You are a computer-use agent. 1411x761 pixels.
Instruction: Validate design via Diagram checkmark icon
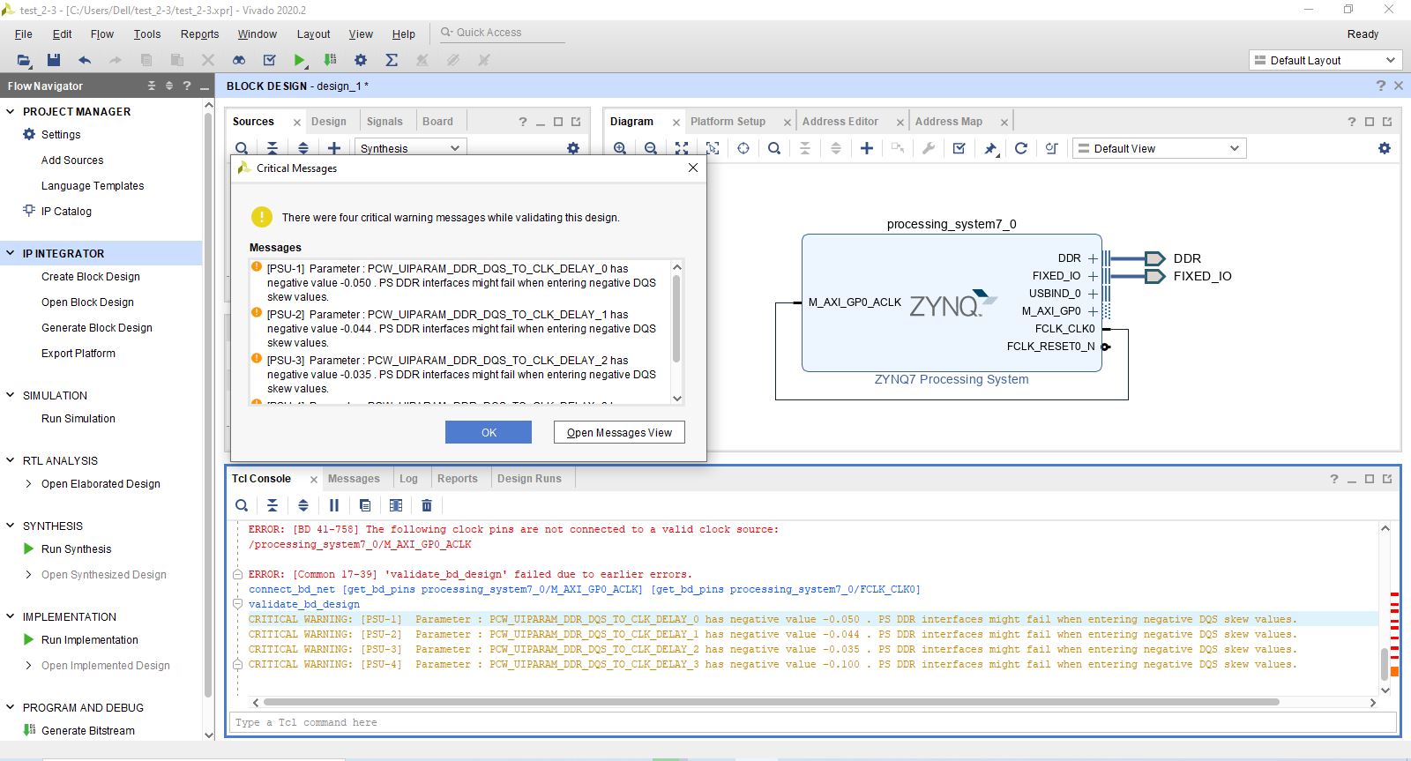959,148
